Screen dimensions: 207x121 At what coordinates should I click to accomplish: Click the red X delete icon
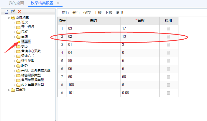(x=19, y=12)
